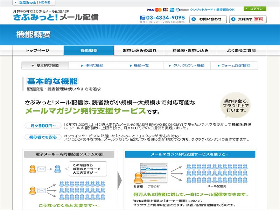Click the JCB card icon

point(166,10)
